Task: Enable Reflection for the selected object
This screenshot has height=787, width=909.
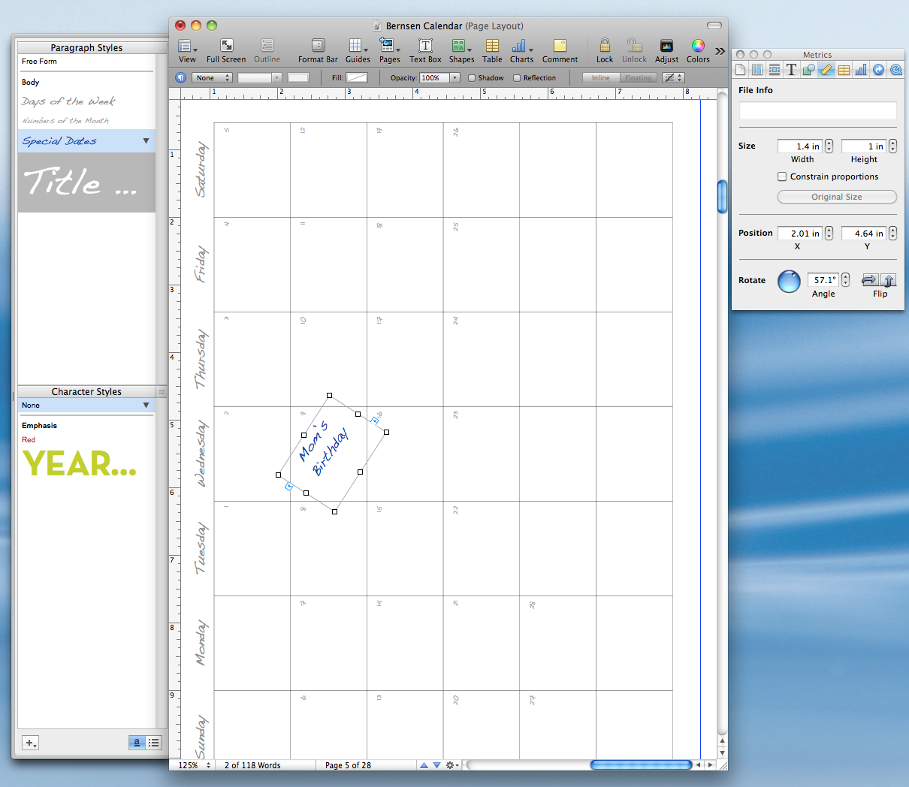Action: (x=517, y=77)
